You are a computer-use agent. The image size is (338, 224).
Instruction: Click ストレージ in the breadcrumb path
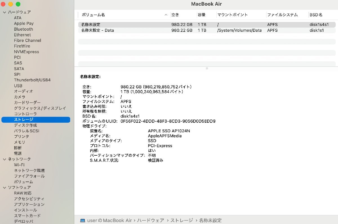pyautogui.click(x=181, y=220)
